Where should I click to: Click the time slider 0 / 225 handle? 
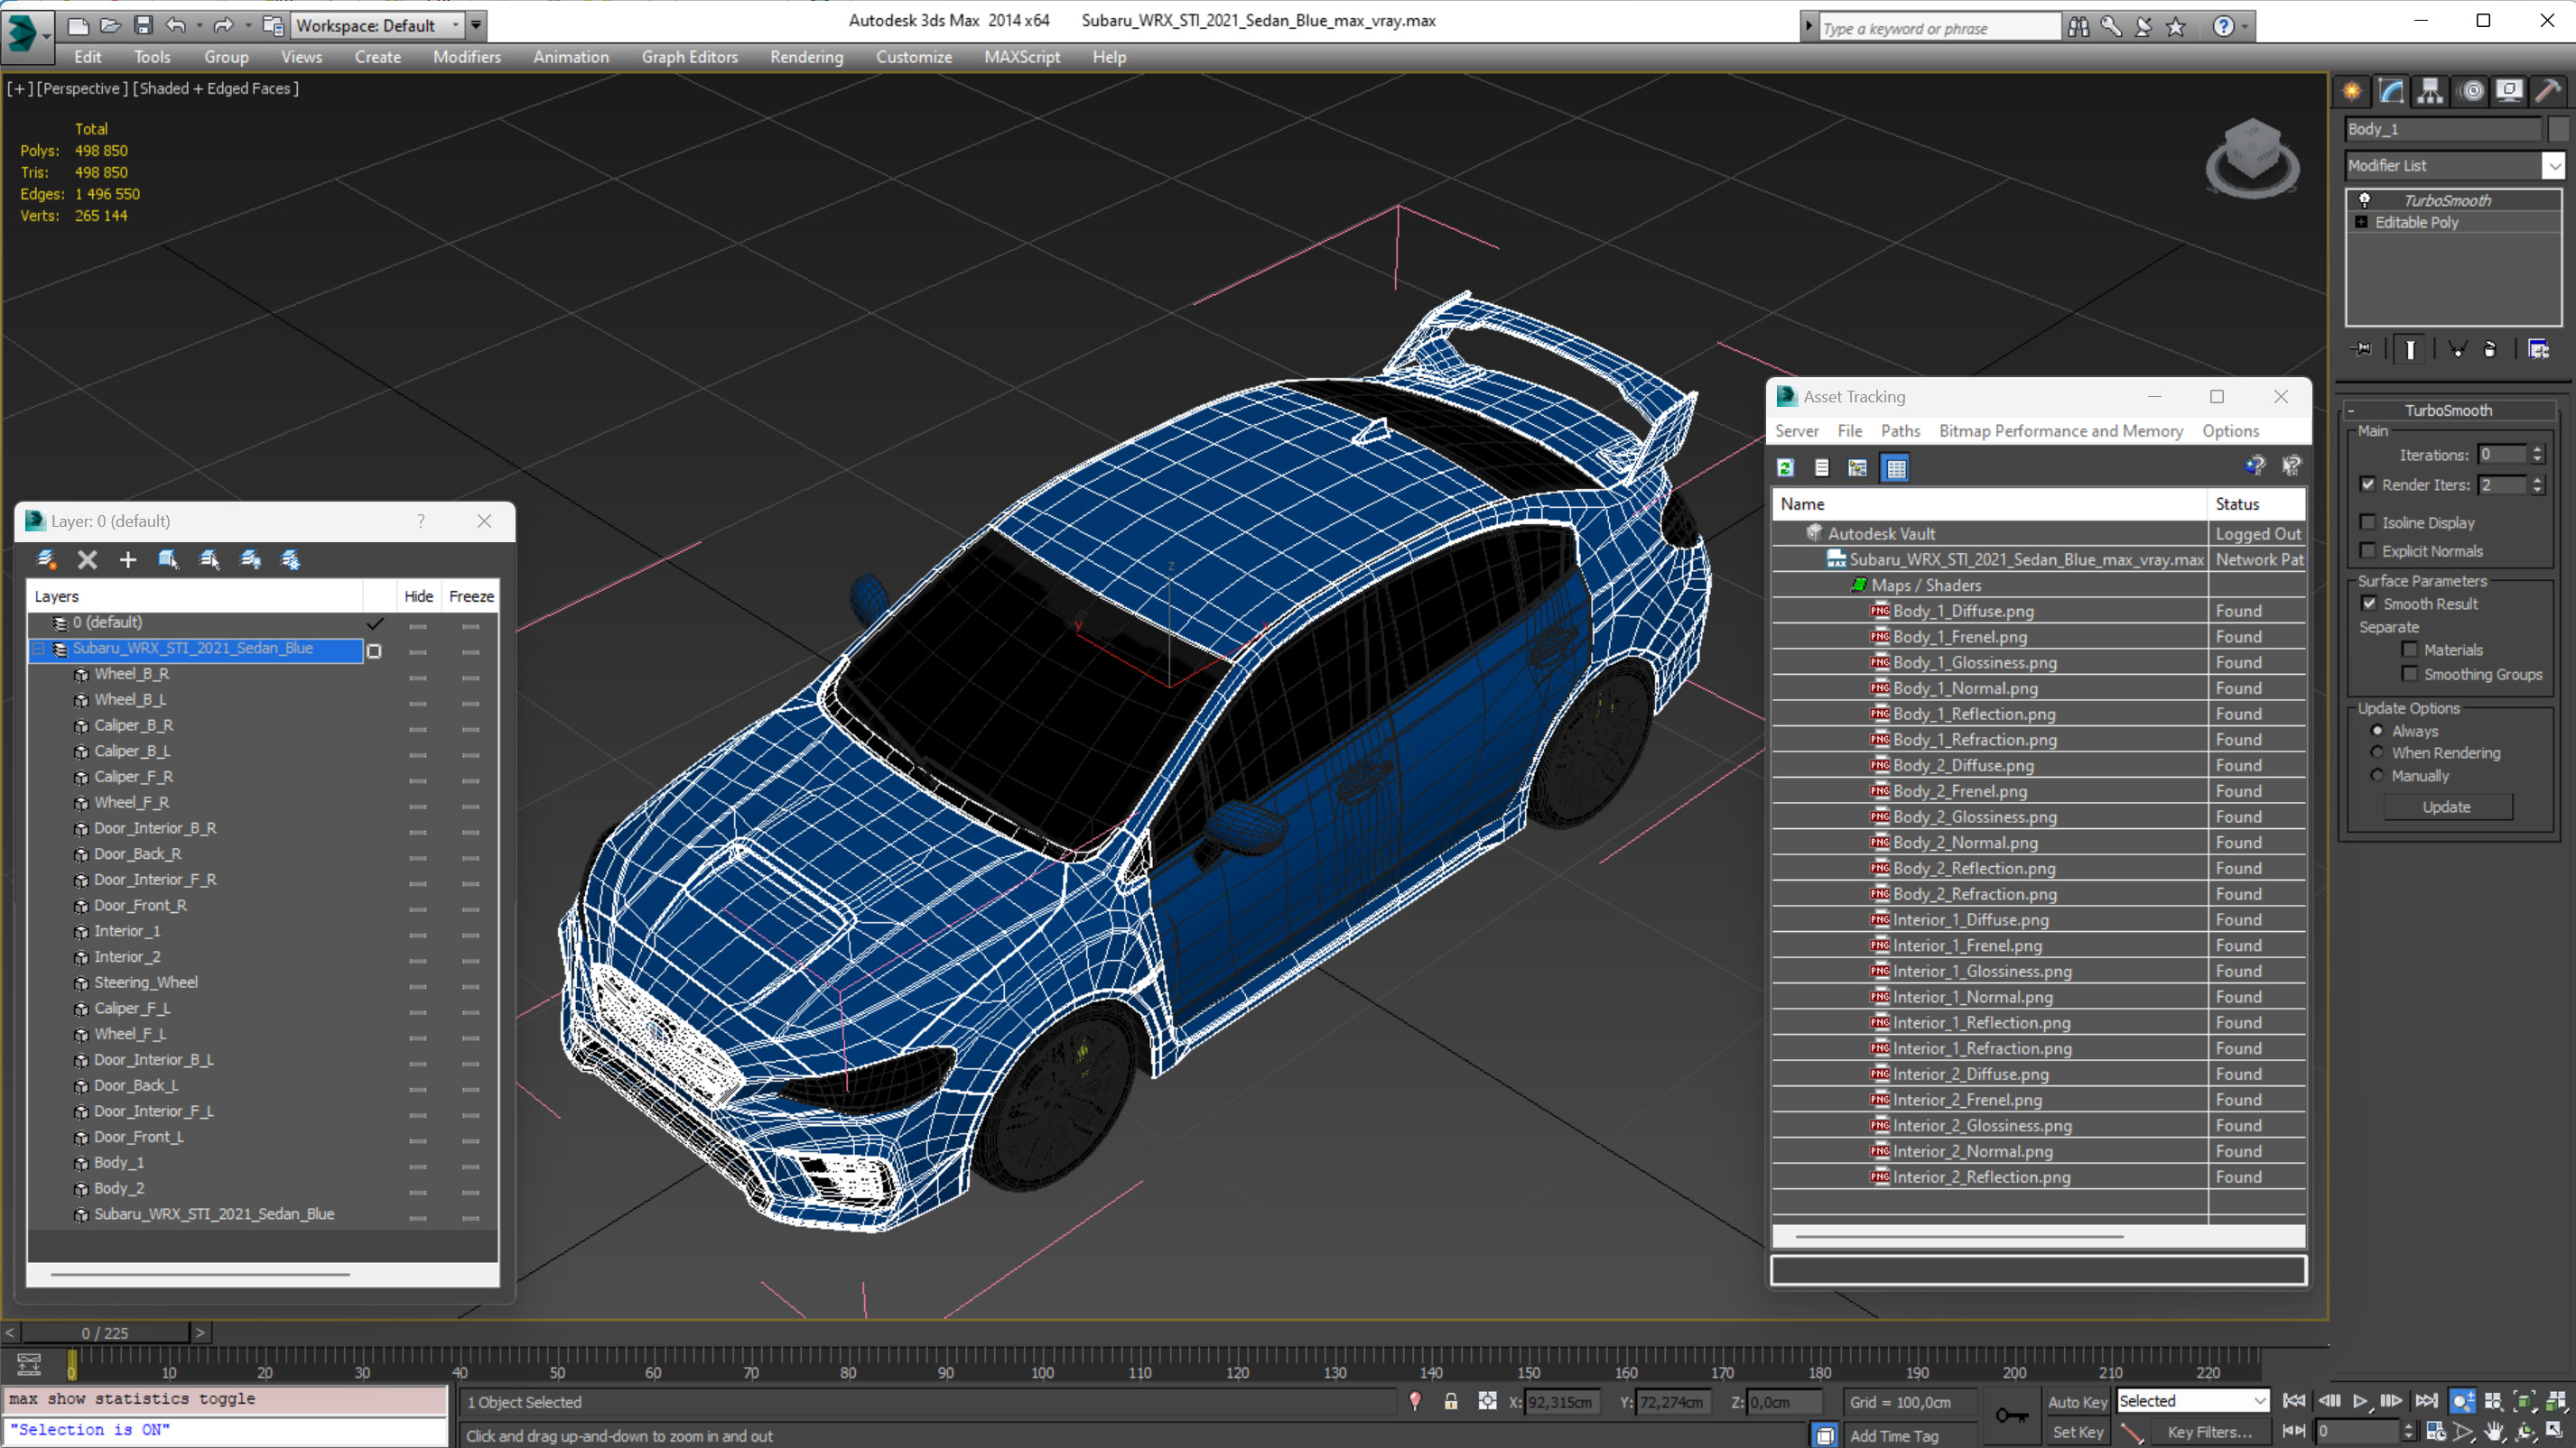pos(105,1333)
